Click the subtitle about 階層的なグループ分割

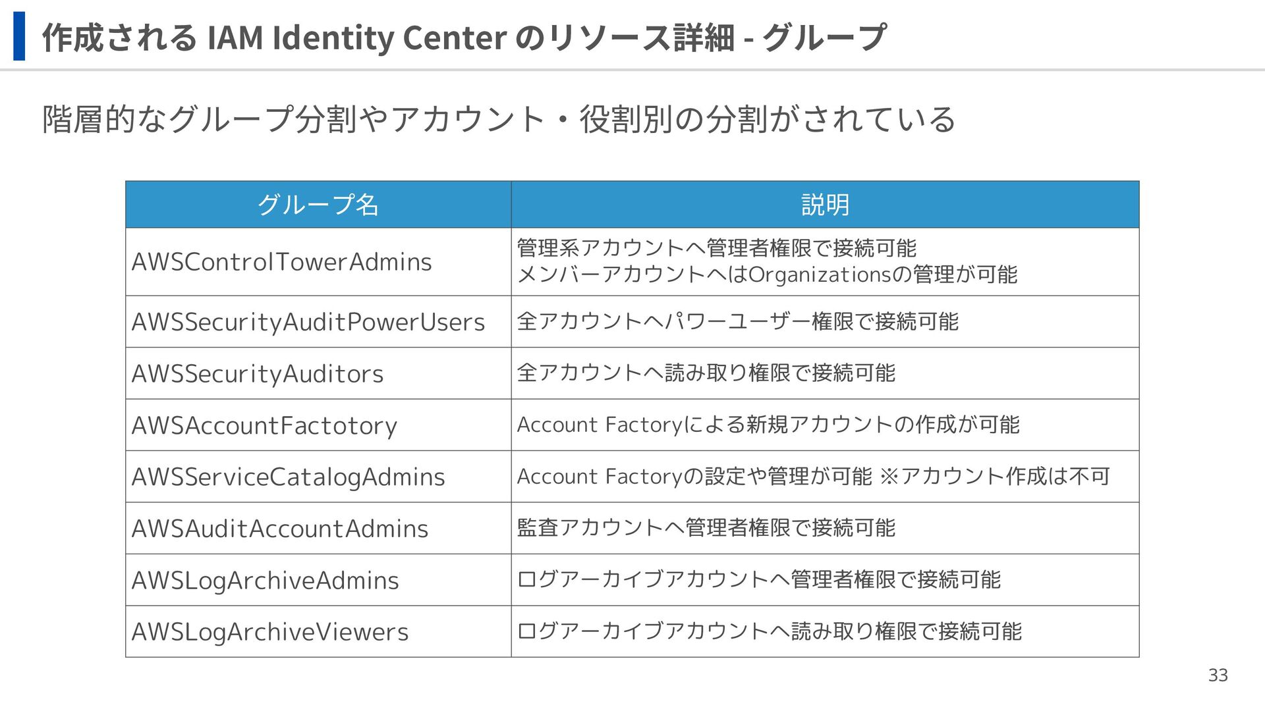pos(498,120)
